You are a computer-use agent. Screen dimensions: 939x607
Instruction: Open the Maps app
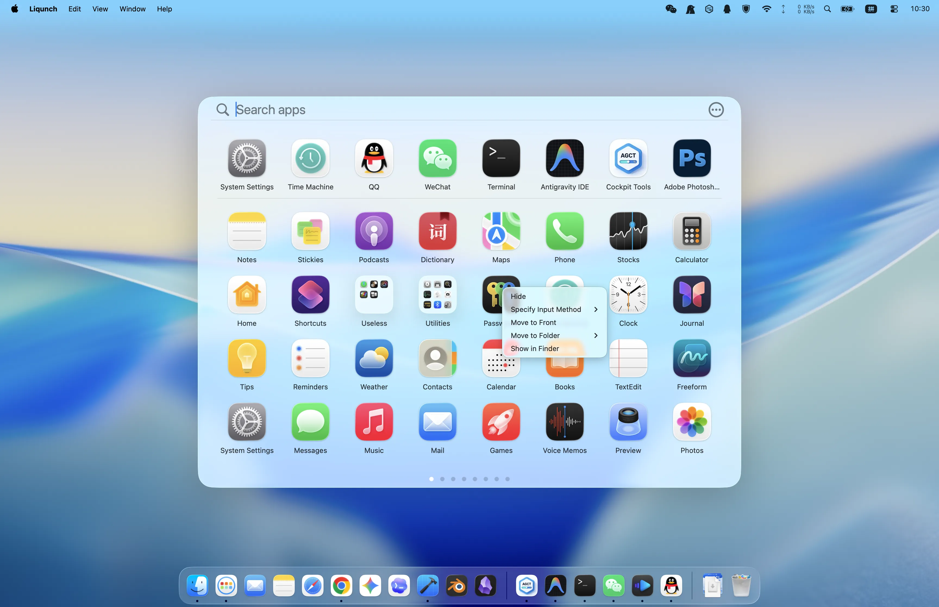point(501,231)
